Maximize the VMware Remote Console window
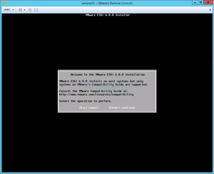Screen dimensions: 214x174 [x=200, y=3]
